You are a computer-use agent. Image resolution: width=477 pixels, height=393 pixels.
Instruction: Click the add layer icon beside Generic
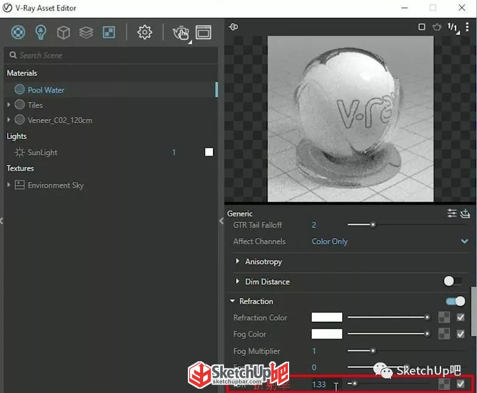(465, 214)
